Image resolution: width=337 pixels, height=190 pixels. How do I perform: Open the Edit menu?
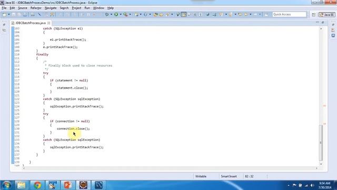pos(12,8)
